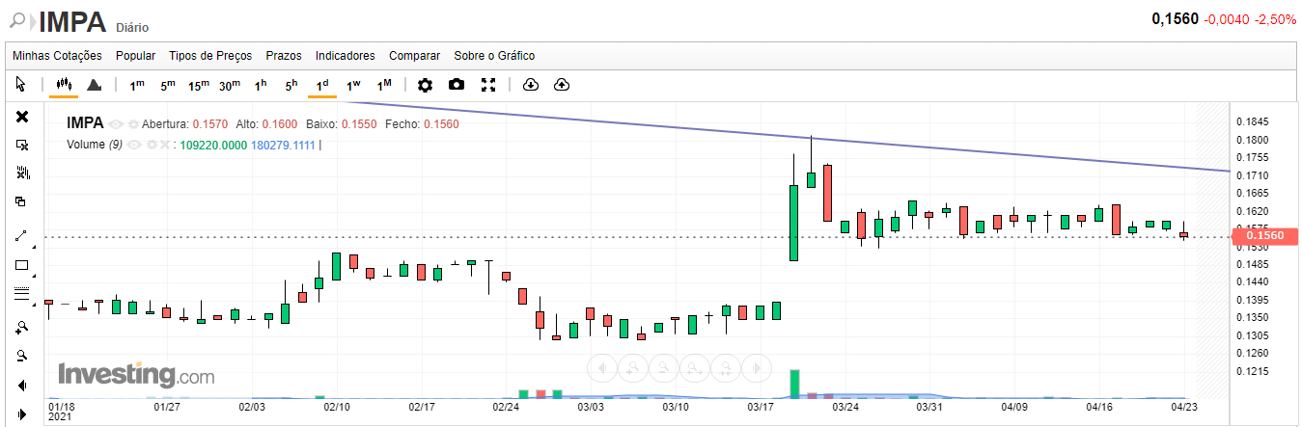Open chart settings gear in toolbar
Image resolution: width=1302 pixels, height=427 pixels.
pos(425,85)
